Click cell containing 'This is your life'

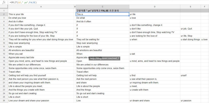click(41, 14)
